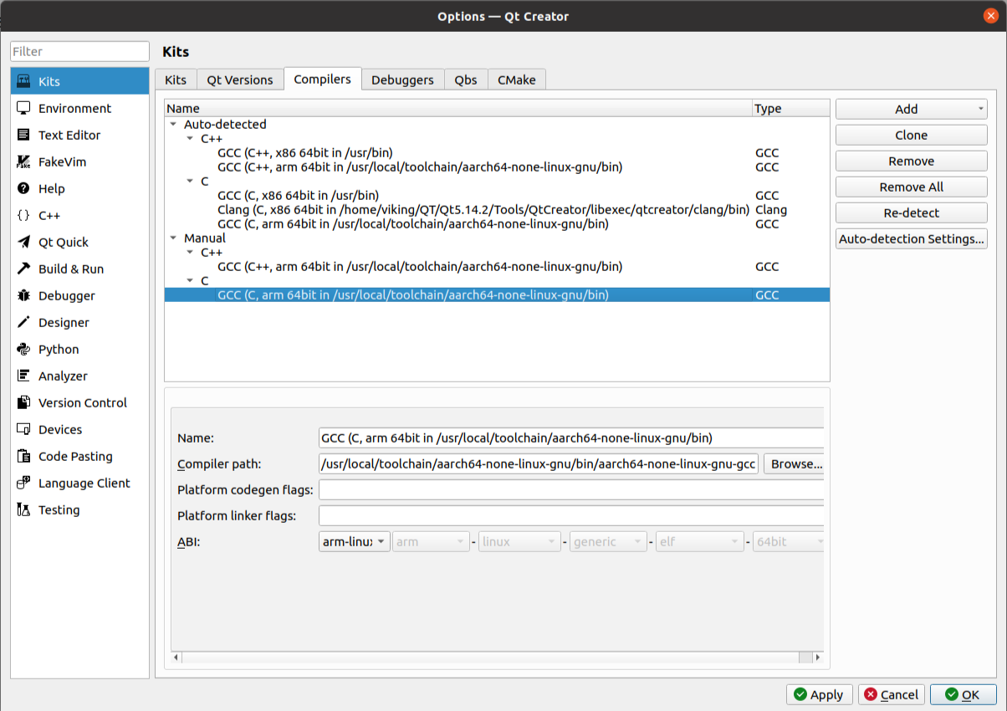The image size is (1007, 711).
Task: Collapse the C++ node under Manual
Action: (190, 252)
